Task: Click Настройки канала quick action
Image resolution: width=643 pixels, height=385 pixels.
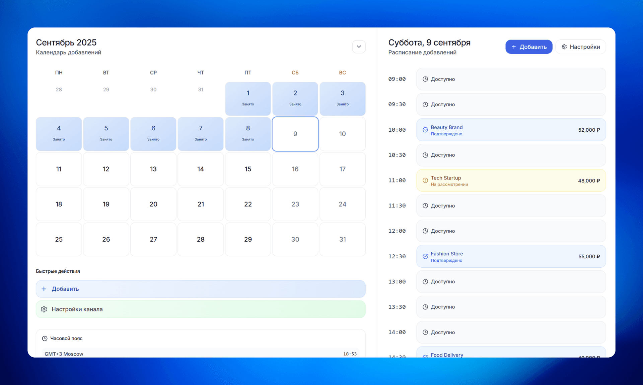Action: tap(200, 309)
